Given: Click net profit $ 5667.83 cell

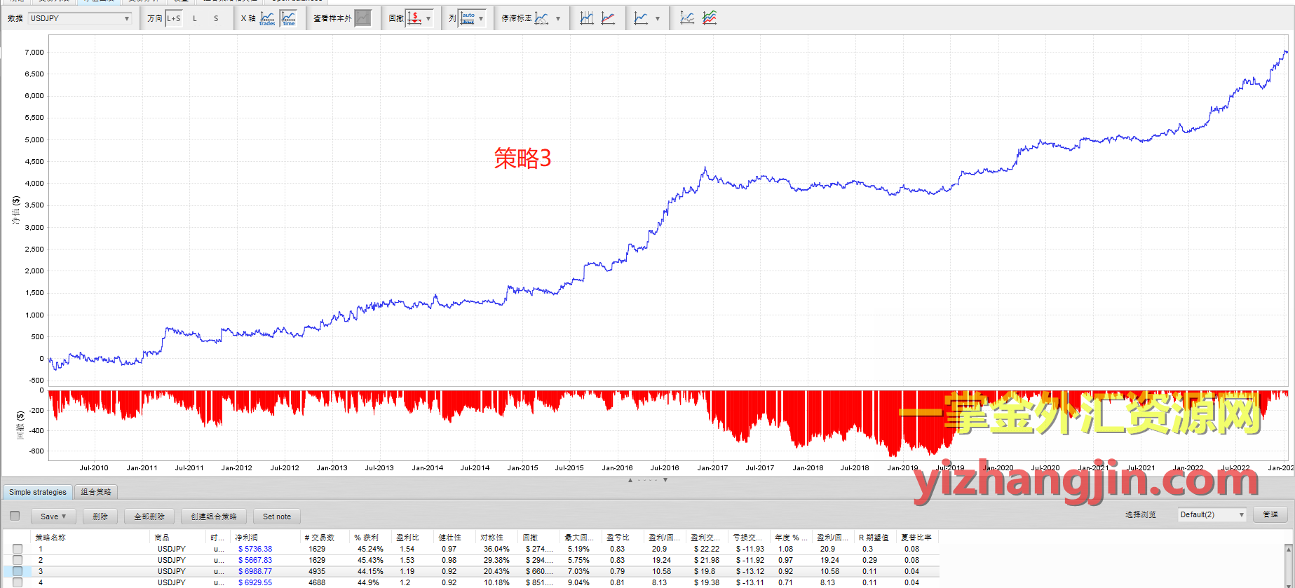Looking at the screenshot, I should [255, 560].
